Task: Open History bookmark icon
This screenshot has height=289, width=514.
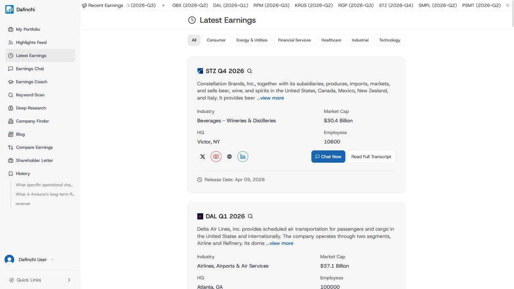Action: click(11, 174)
